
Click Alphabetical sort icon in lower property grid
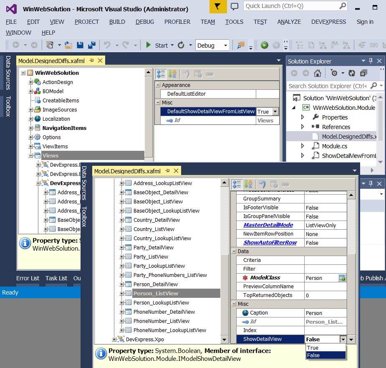pos(248,184)
